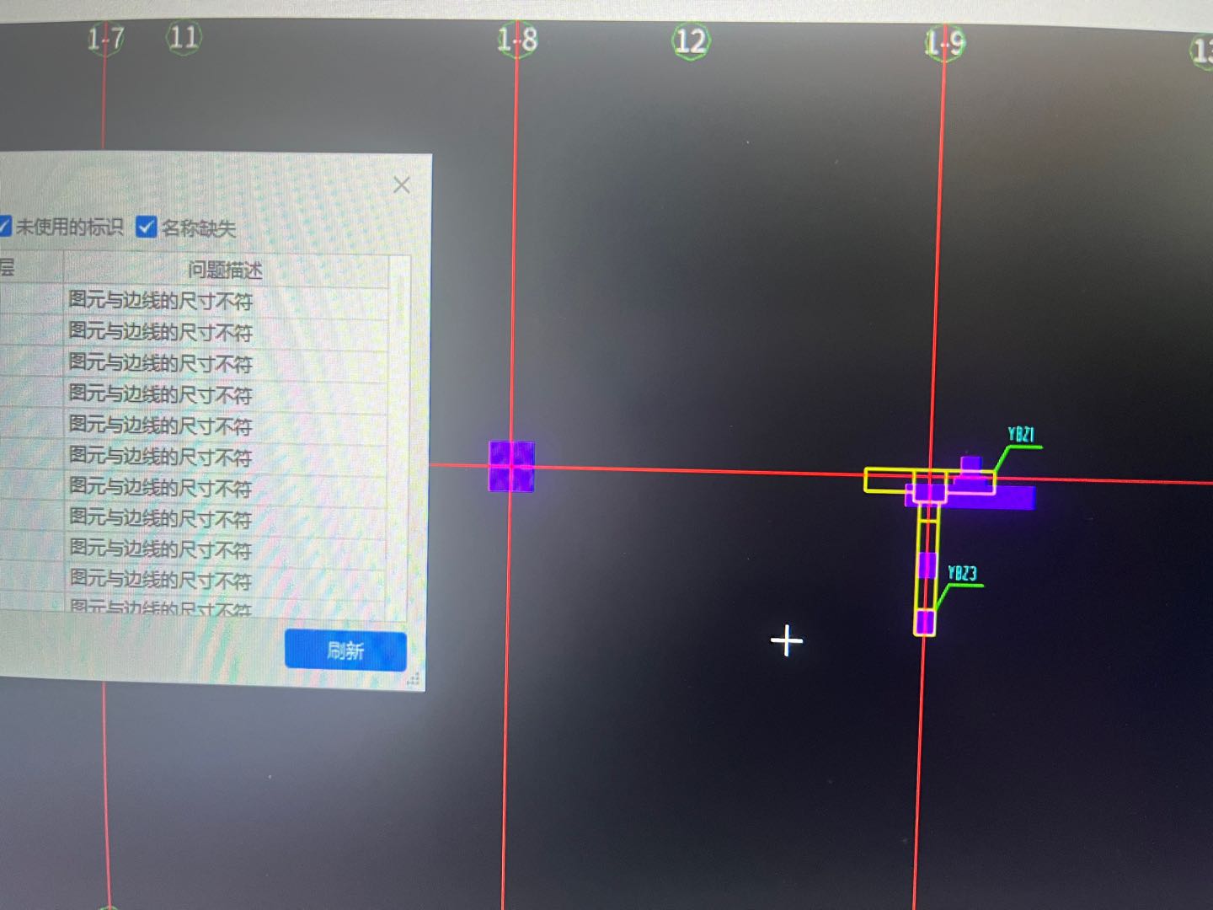Viewport: 1213px width, 910px height.
Task: Select the axis bubble labeled 1-8
Action: [x=516, y=40]
